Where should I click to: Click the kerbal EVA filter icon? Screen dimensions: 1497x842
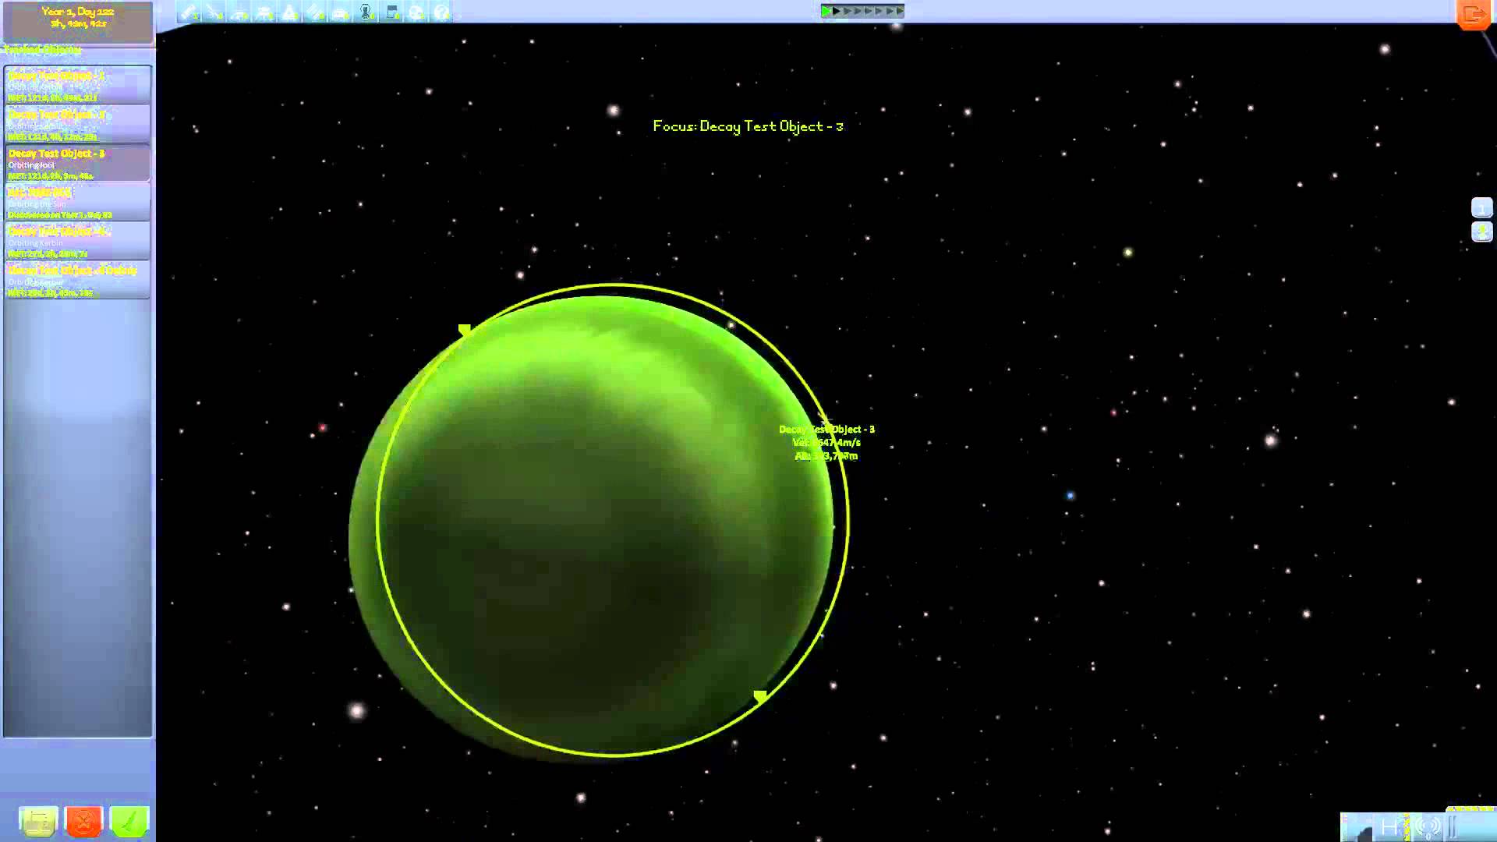pyautogui.click(x=366, y=12)
